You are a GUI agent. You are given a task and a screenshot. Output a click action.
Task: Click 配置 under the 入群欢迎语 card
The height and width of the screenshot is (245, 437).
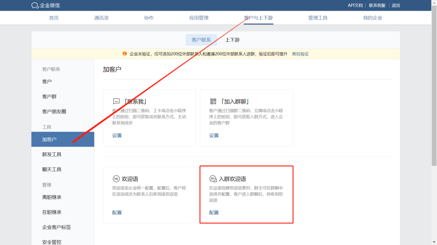pos(214,212)
